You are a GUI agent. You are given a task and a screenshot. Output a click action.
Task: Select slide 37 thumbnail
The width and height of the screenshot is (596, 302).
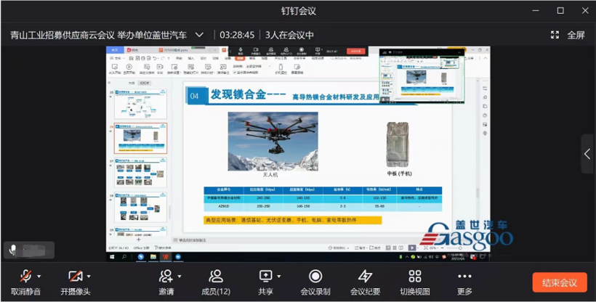pos(140,173)
